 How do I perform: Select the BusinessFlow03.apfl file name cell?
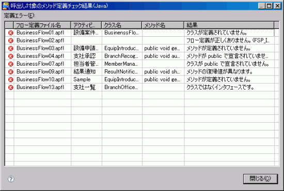(42, 49)
